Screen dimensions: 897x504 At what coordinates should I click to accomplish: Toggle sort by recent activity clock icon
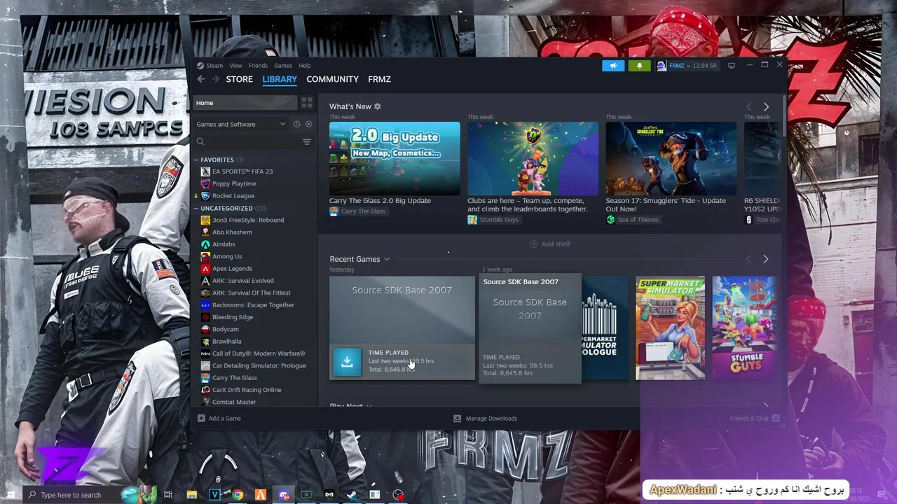coord(296,124)
